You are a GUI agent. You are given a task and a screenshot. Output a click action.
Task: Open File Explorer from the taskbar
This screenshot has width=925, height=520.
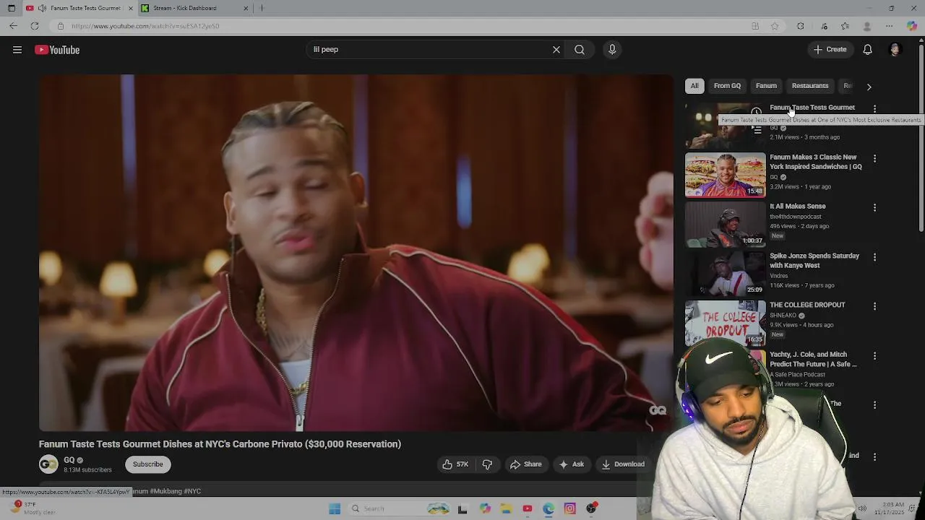(505, 508)
